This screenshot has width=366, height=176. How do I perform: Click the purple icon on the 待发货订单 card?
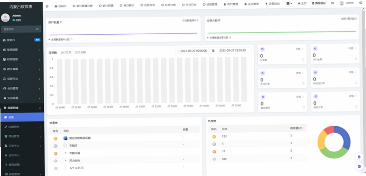(x=315, y=72)
